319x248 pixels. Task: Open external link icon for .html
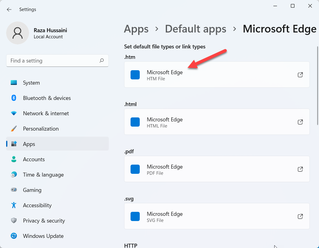300,122
